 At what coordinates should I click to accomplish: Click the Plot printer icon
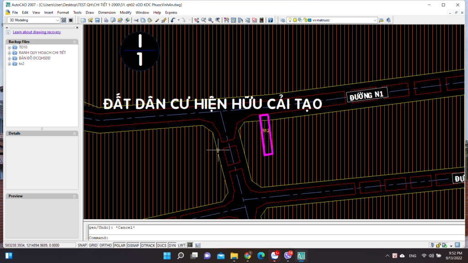click(106, 20)
